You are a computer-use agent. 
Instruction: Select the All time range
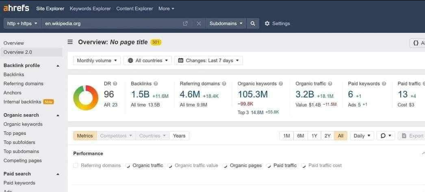(x=341, y=136)
